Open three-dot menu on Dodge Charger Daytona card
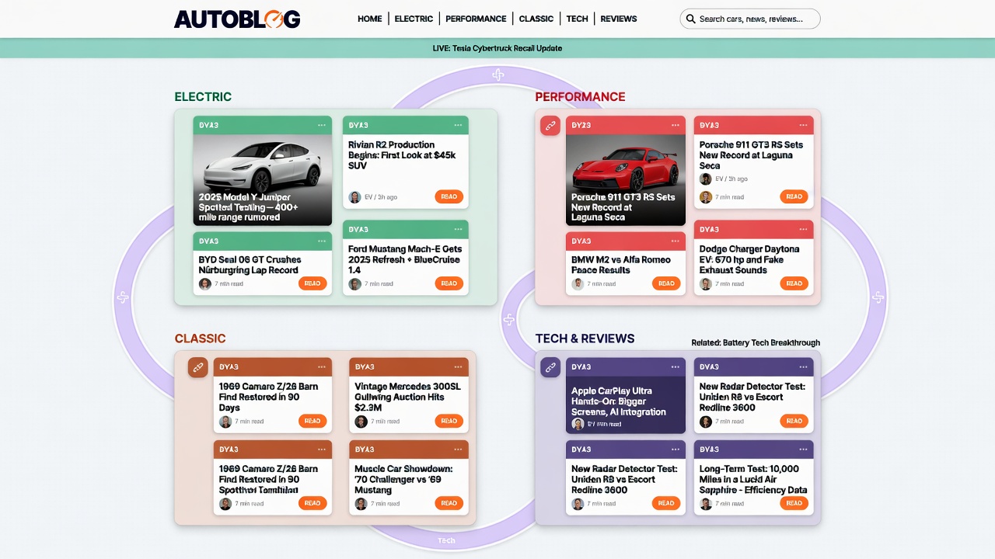Viewport: 995px width, 559px height. click(x=803, y=229)
